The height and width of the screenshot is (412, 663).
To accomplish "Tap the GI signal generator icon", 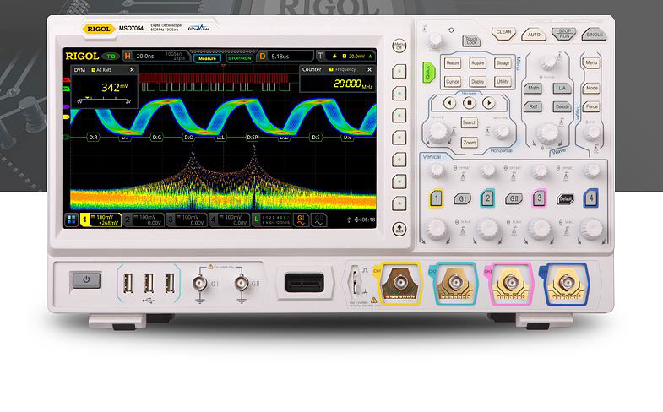I will [x=300, y=220].
